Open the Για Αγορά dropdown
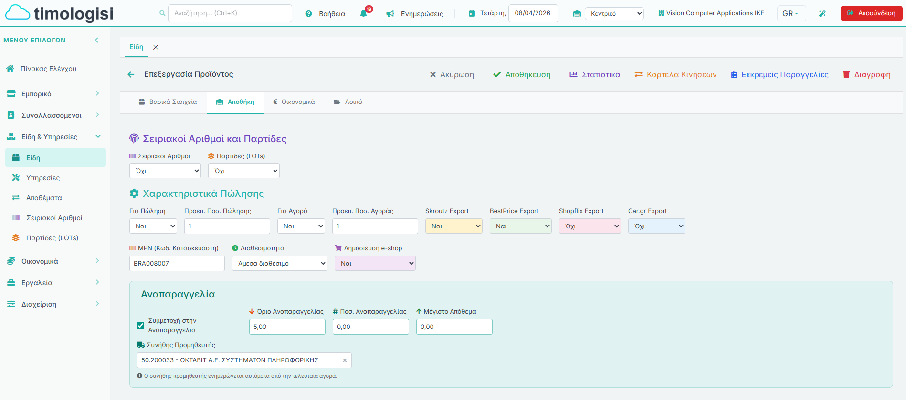Image resolution: width=906 pixels, height=400 pixels. 301,226
